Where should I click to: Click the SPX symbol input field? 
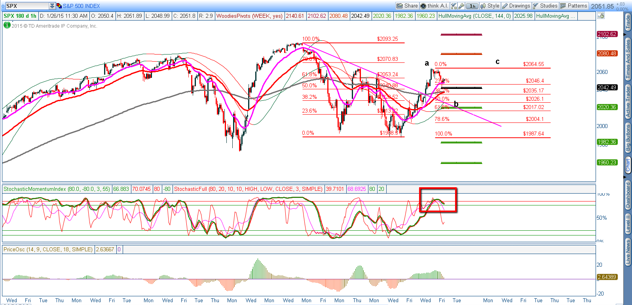click(26, 6)
